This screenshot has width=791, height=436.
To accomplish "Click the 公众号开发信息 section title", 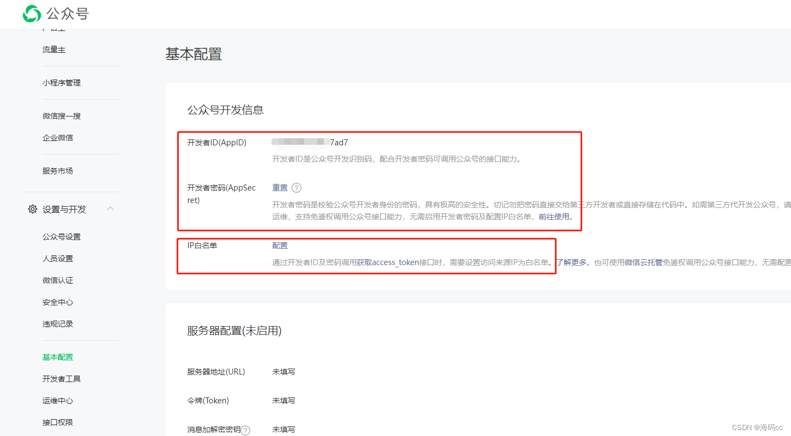I will (x=226, y=110).
